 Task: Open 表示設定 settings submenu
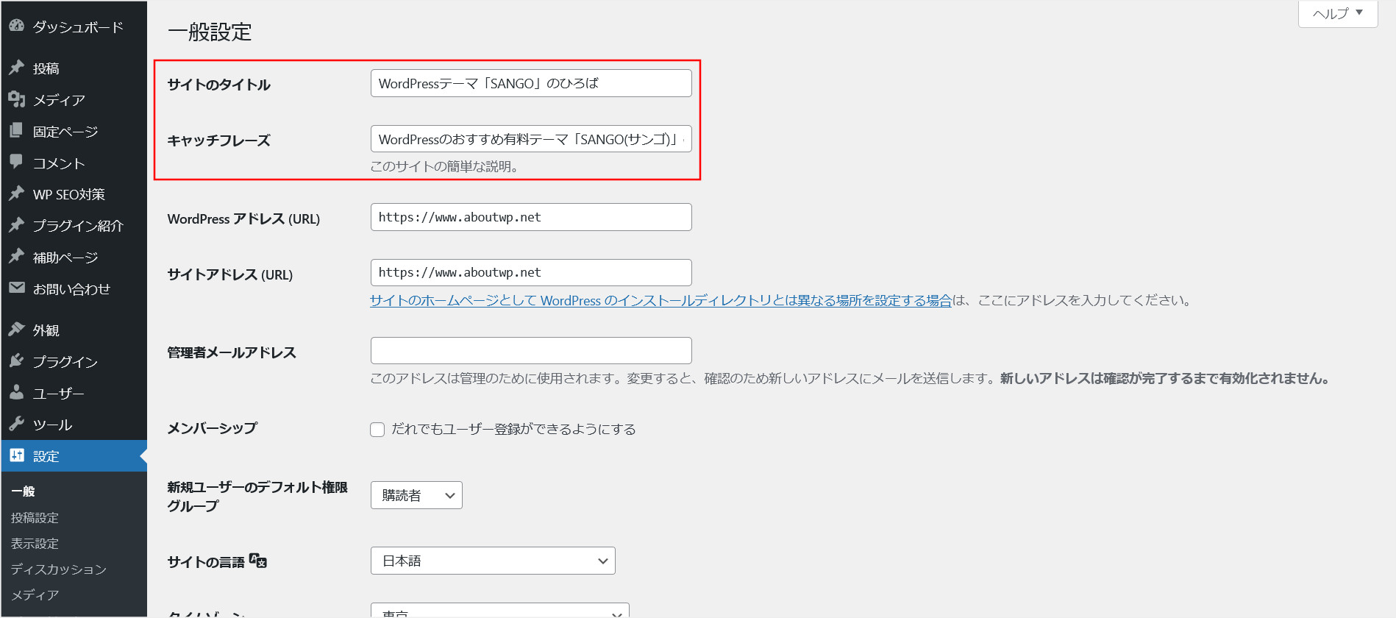coord(35,544)
